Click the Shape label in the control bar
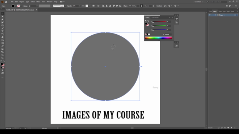The image size is (239, 134). [125, 6]
